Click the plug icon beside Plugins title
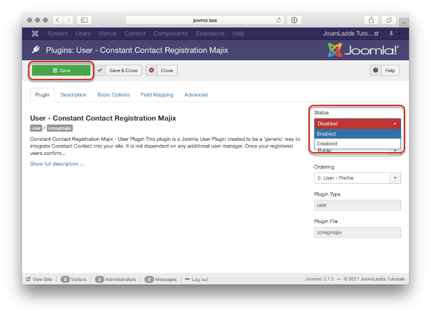 (36, 50)
